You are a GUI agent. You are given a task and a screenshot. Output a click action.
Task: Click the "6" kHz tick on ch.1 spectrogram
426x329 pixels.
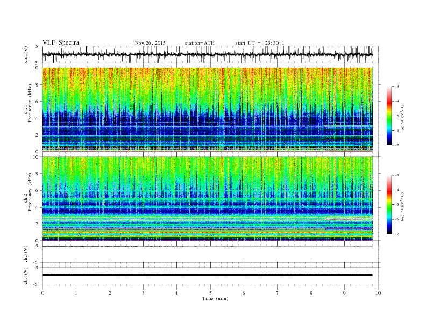coord(38,102)
